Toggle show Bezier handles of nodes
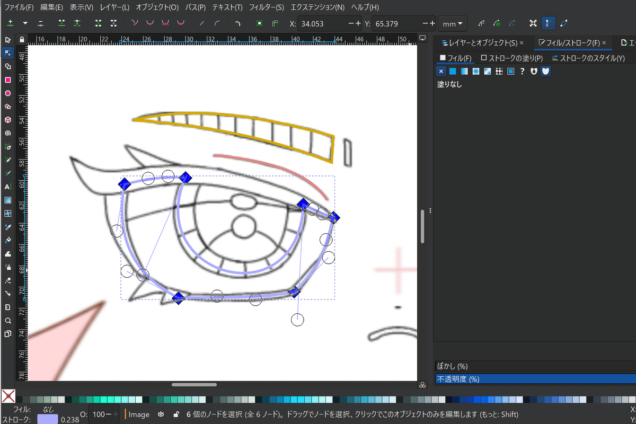Viewport: 636px width, 424px height. 548,23
